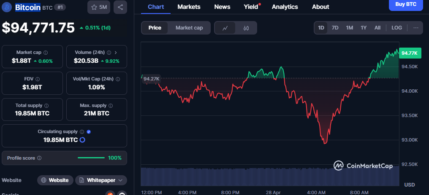Viewport: 429px width, 195px height.
Task: Toggle LOG scale on chart
Action: pos(397,28)
